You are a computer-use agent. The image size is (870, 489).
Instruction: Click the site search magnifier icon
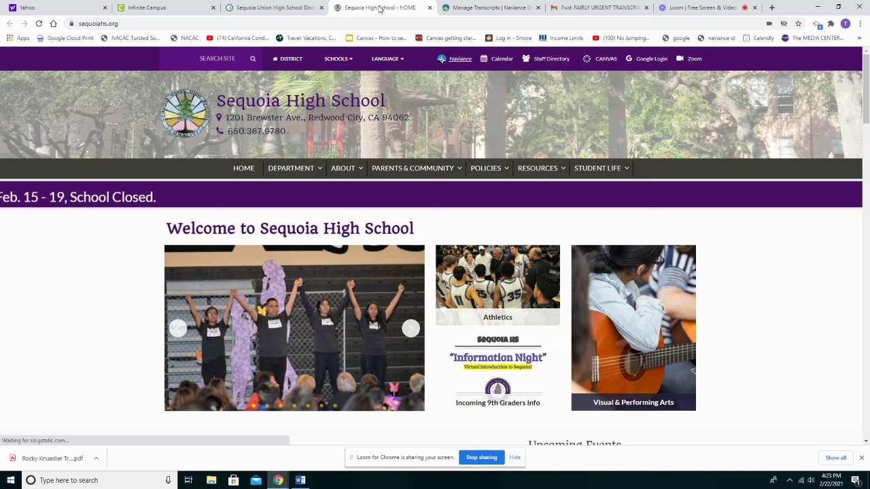coord(253,58)
